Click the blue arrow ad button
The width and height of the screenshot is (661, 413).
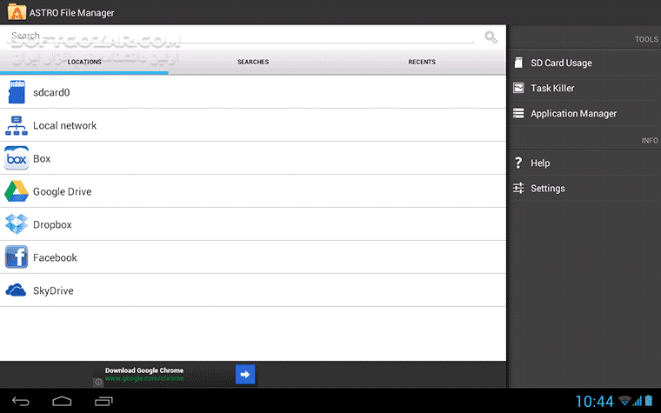tap(245, 374)
